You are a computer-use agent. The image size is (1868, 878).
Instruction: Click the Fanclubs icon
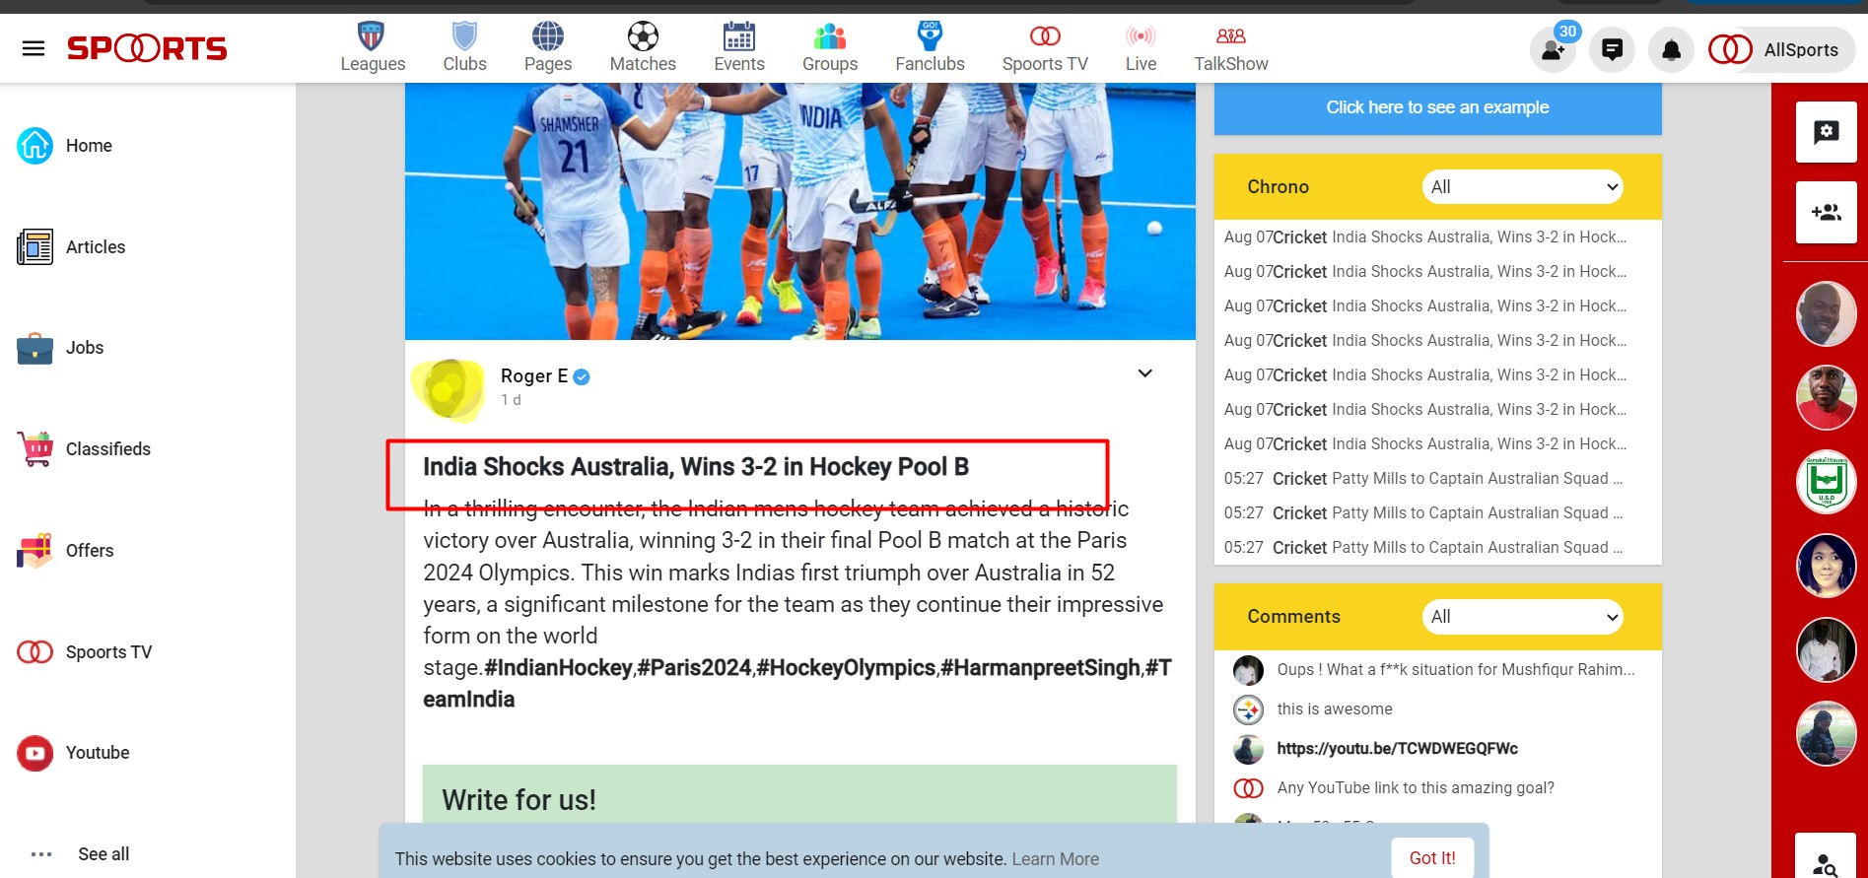pos(930,36)
